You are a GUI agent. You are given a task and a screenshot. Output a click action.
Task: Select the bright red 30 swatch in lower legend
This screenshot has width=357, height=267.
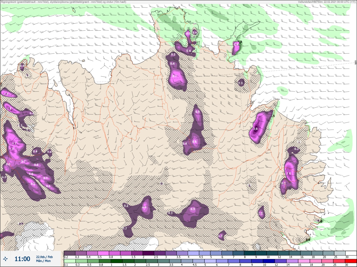coord(351,261)
